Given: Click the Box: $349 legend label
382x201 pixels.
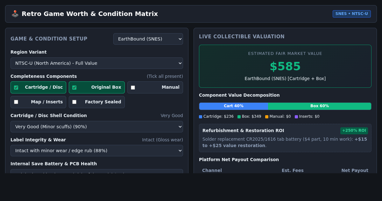Looking at the screenshot, I should [x=251, y=117].
